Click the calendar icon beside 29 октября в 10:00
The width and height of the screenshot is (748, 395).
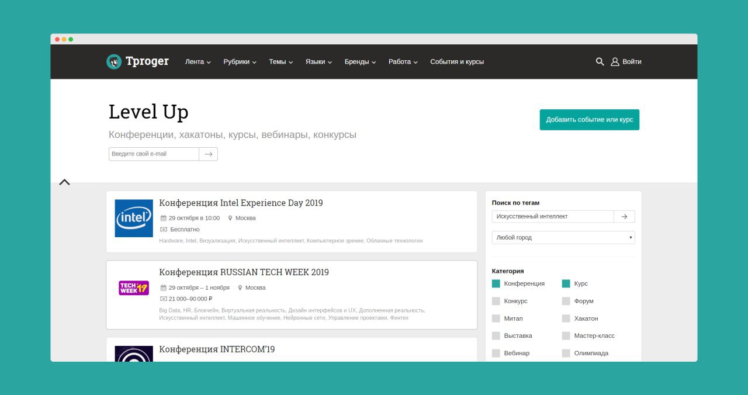click(164, 218)
